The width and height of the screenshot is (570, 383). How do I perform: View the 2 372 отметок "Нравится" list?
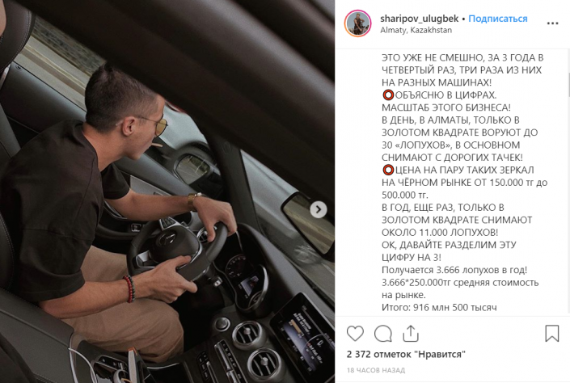click(406, 354)
